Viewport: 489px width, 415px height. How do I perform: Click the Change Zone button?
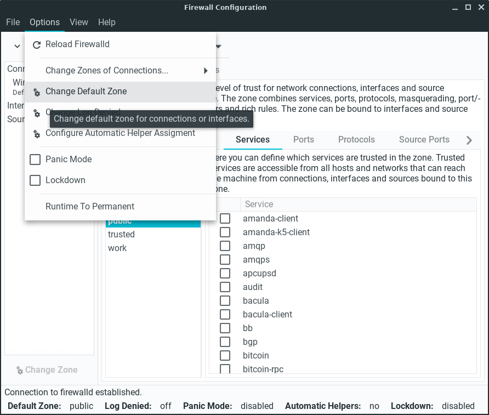(47, 370)
